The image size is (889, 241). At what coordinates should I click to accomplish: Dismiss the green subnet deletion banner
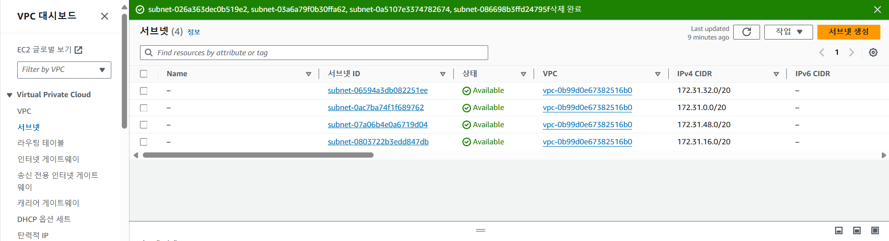878,10
